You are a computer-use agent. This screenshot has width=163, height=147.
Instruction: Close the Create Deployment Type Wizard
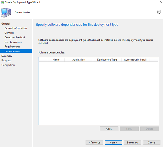[161, 2]
